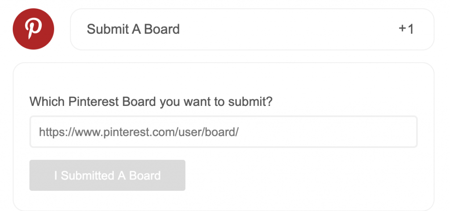Viewport: 450px width, 211px height.
Task: Click the Submit A Board title text
Action: 133,29
